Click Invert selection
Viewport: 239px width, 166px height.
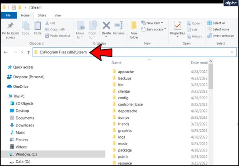click(x=221, y=36)
